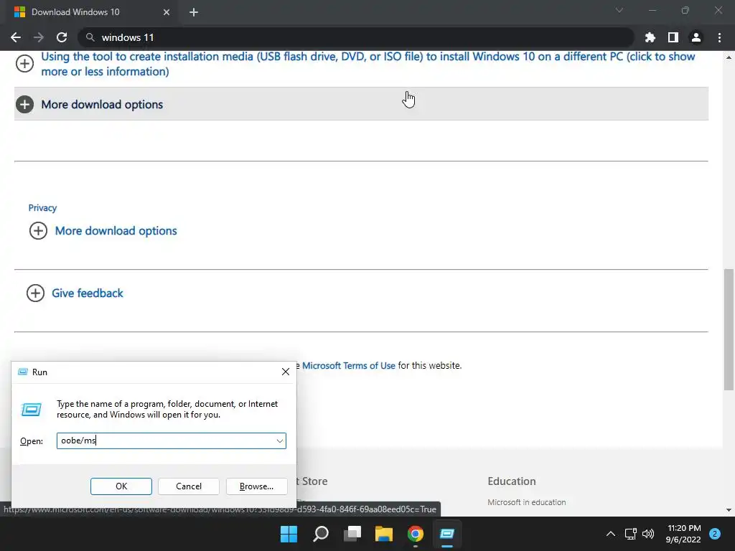Open the Microsoft Terms of Use link
735x551 pixels.
(x=348, y=365)
